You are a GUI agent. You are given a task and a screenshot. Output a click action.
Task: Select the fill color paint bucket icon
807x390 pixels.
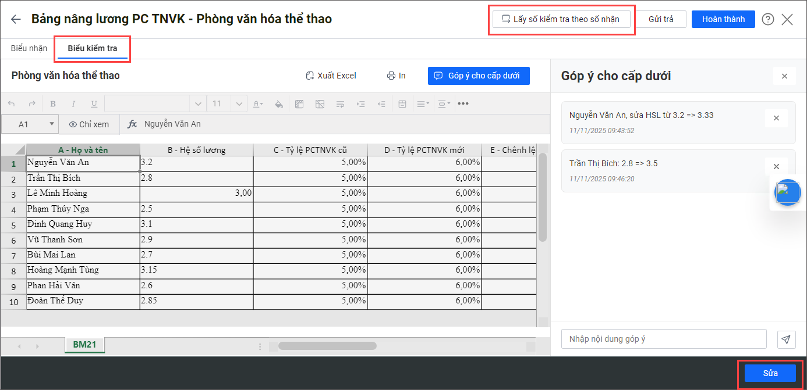pos(278,104)
